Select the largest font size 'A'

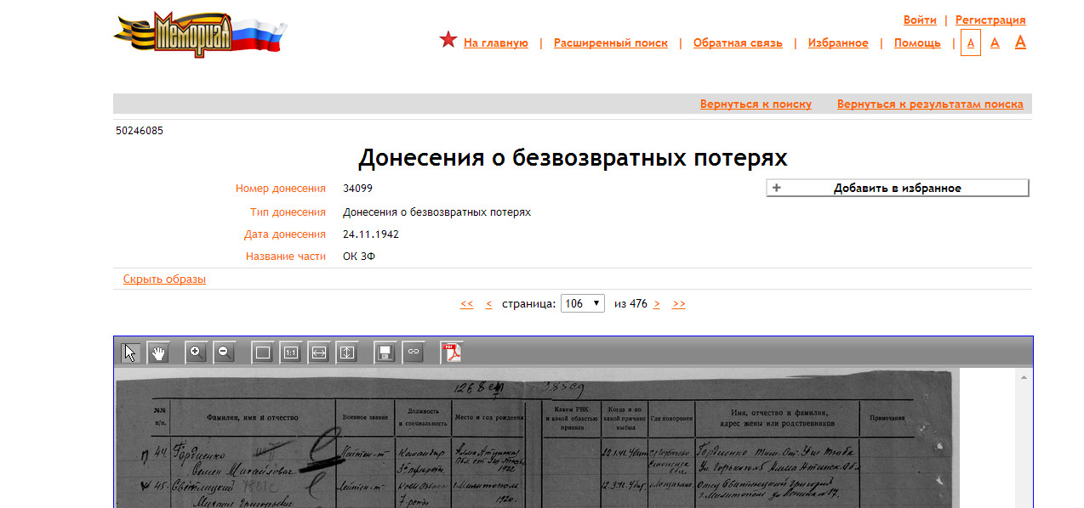(1020, 42)
